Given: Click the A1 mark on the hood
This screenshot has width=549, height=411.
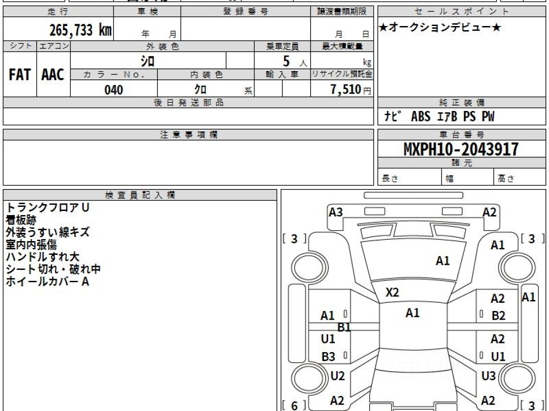Looking at the screenshot, I should 443,261.
